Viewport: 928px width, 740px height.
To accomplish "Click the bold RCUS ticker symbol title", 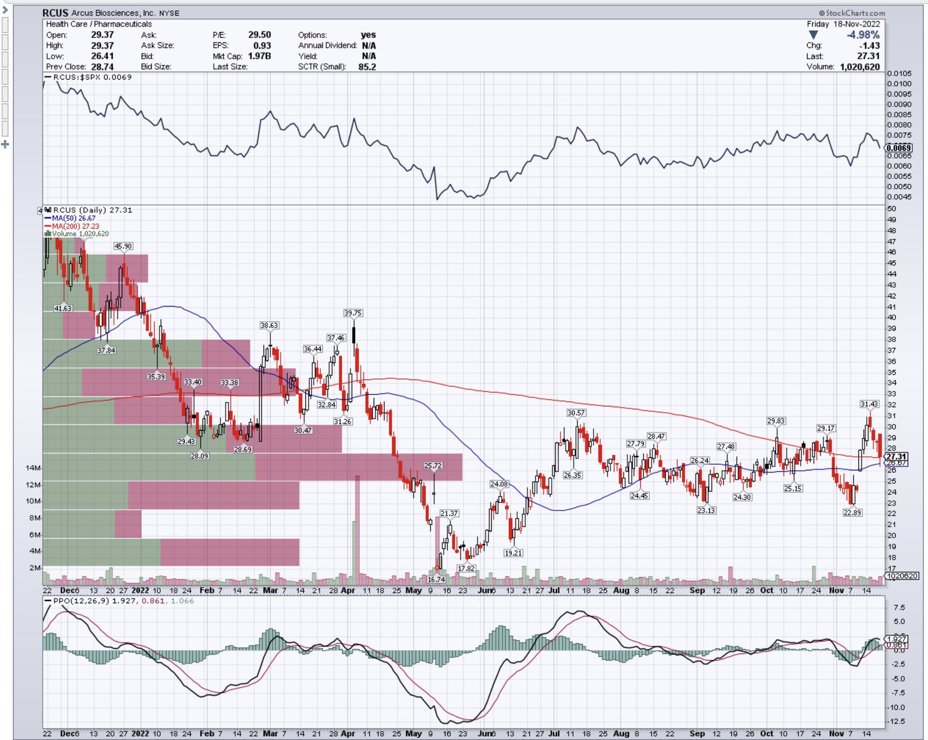I will [x=55, y=13].
